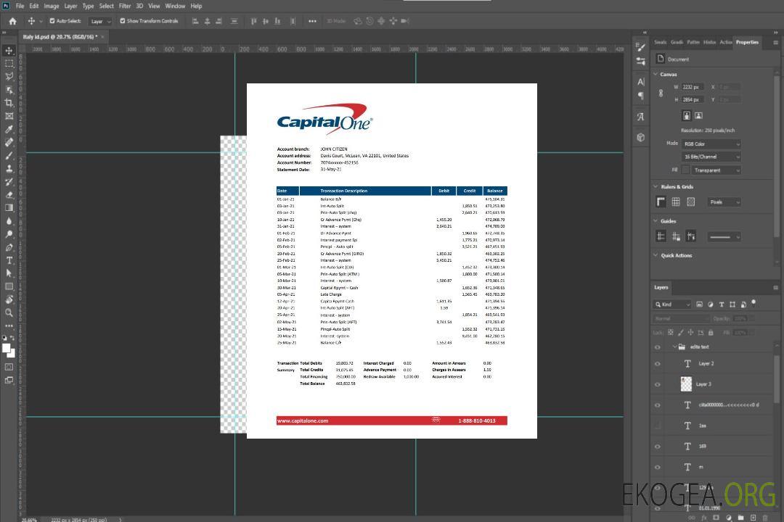784x522 pixels.
Task: Open the layer filter Kind dropdown
Action: click(x=672, y=304)
